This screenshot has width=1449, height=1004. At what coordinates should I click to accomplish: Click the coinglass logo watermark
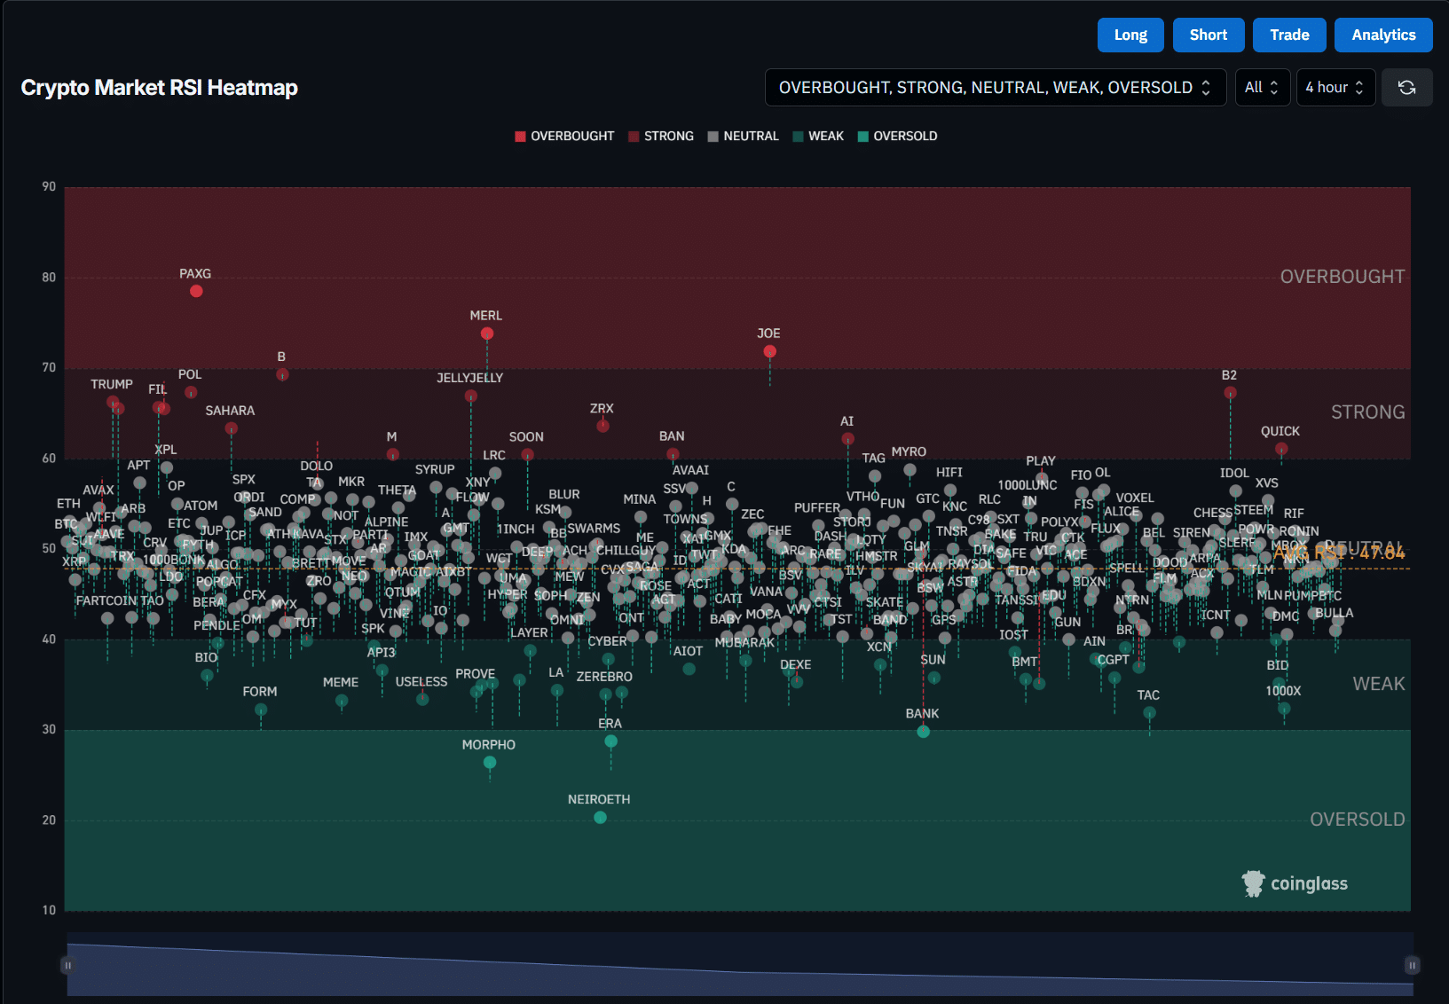(x=1295, y=883)
